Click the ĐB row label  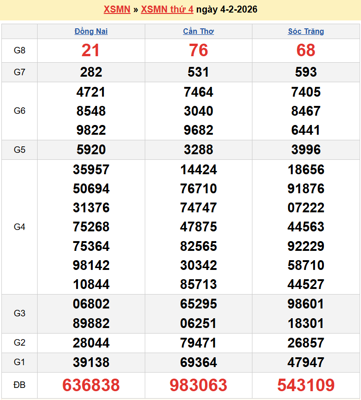[19, 385]
